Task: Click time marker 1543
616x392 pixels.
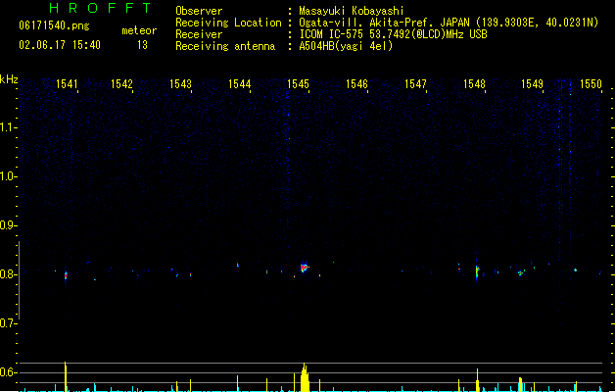Action: pos(180,84)
